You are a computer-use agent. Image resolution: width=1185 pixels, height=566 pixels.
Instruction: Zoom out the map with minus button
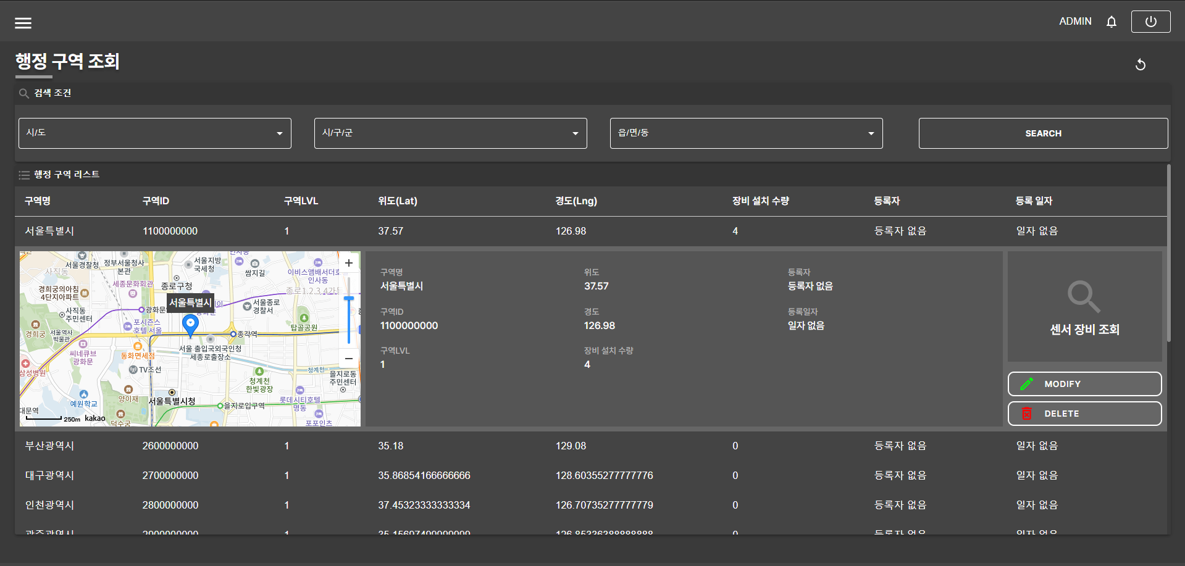point(349,359)
